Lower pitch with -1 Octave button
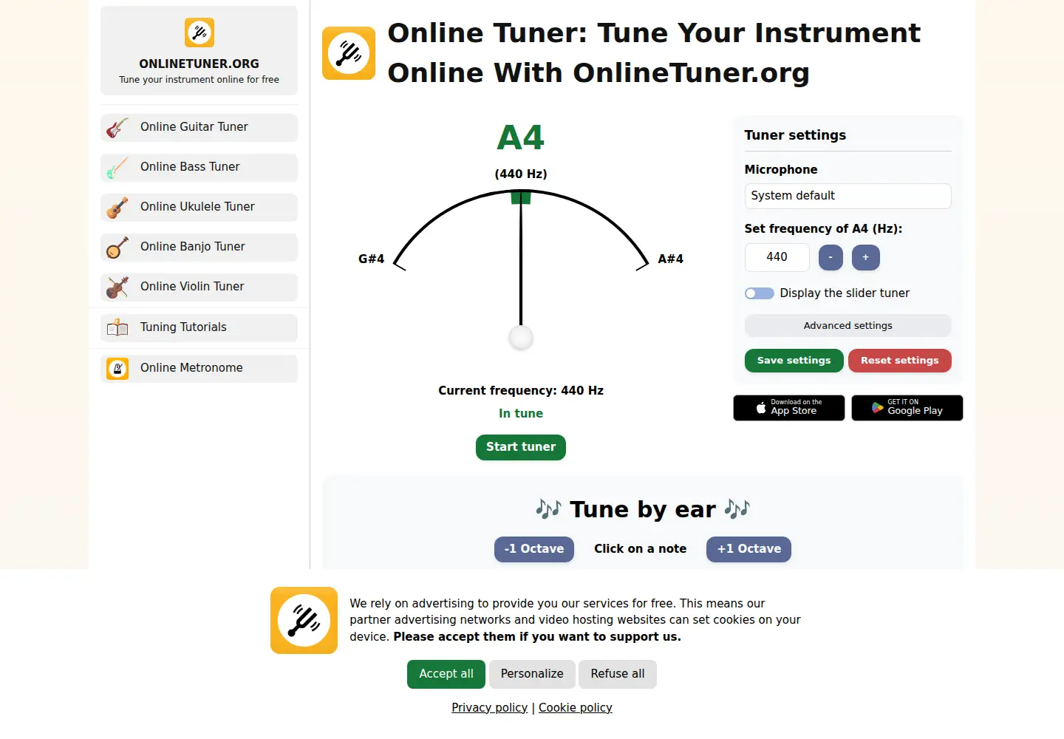Screen dimensions: 1064x739 point(534,549)
